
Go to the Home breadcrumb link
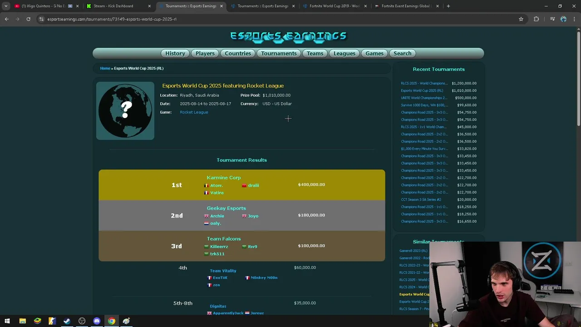(105, 68)
